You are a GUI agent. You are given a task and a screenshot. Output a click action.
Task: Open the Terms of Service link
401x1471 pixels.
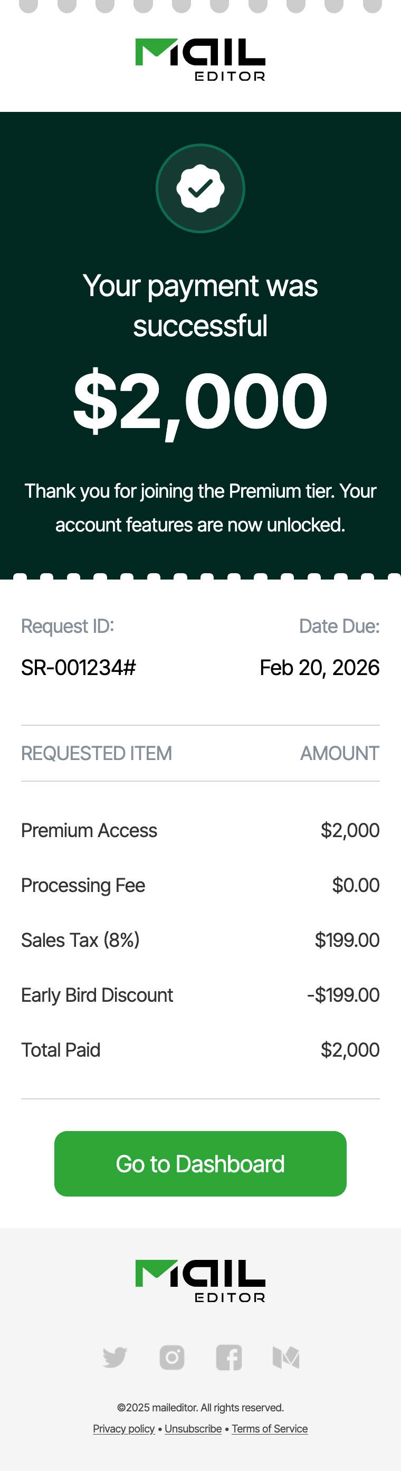click(x=270, y=1429)
